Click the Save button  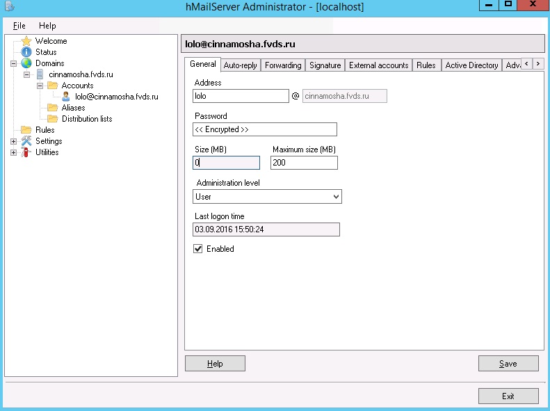(x=508, y=364)
